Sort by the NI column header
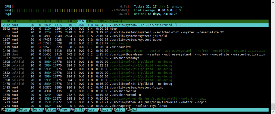Image resolution: width=275 pixels, height=114 pixels. [x=39, y=21]
